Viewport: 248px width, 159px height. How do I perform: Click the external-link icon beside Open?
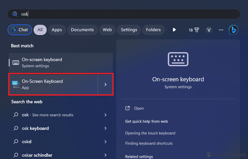(x=127, y=108)
